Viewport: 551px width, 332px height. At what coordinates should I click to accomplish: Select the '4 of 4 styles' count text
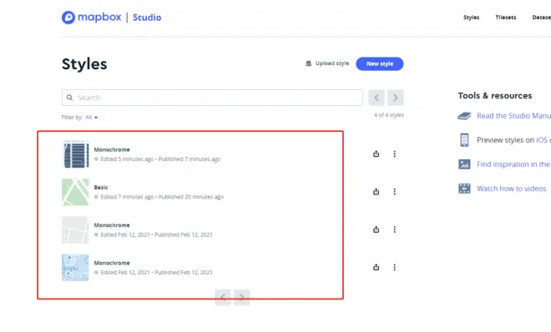(x=389, y=115)
